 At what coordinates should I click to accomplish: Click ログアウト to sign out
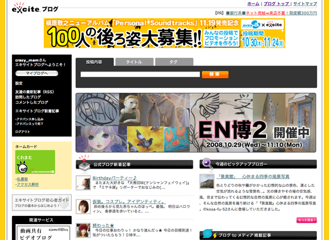pyautogui.click(x=22, y=132)
